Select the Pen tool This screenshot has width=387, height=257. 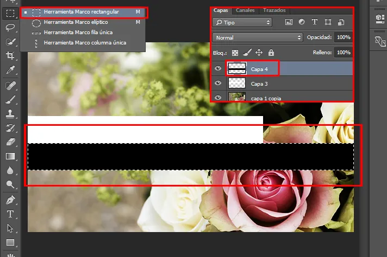click(x=10, y=200)
